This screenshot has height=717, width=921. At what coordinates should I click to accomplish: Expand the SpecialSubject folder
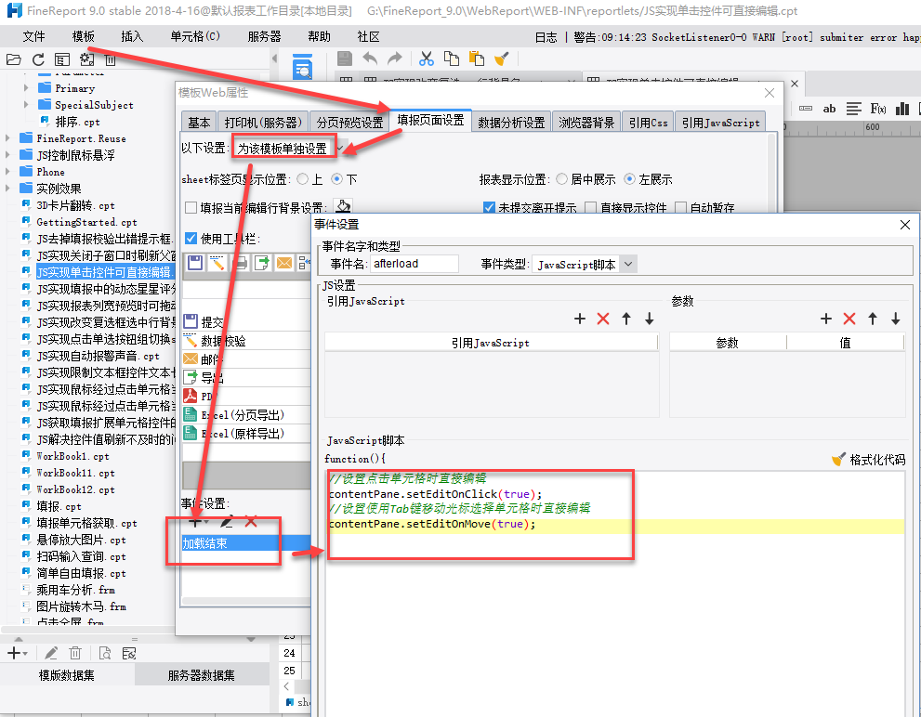[26, 105]
